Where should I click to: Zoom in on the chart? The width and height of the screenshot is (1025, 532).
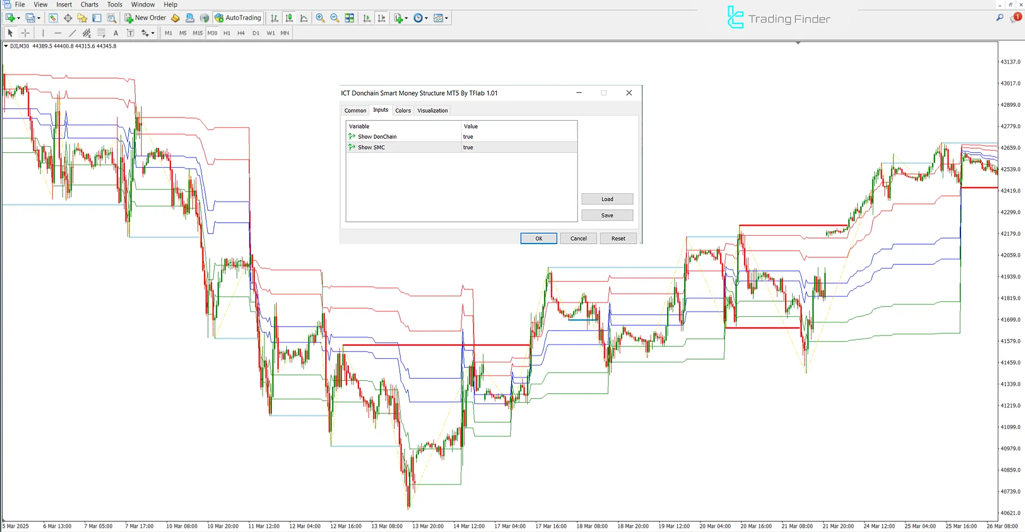[x=320, y=18]
